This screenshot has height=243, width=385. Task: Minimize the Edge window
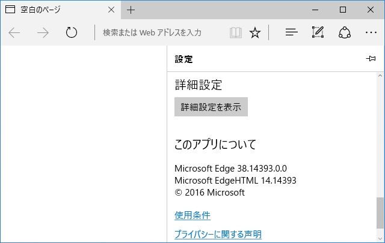315,10
